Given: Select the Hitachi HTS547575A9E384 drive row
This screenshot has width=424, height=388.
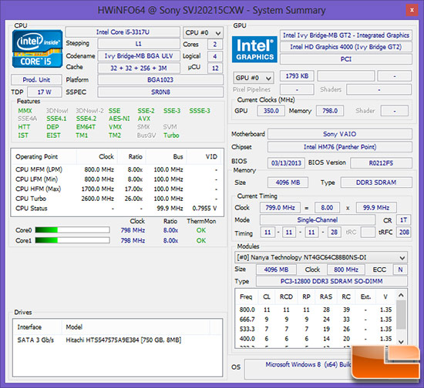Looking at the screenshot, I should click(117, 340).
